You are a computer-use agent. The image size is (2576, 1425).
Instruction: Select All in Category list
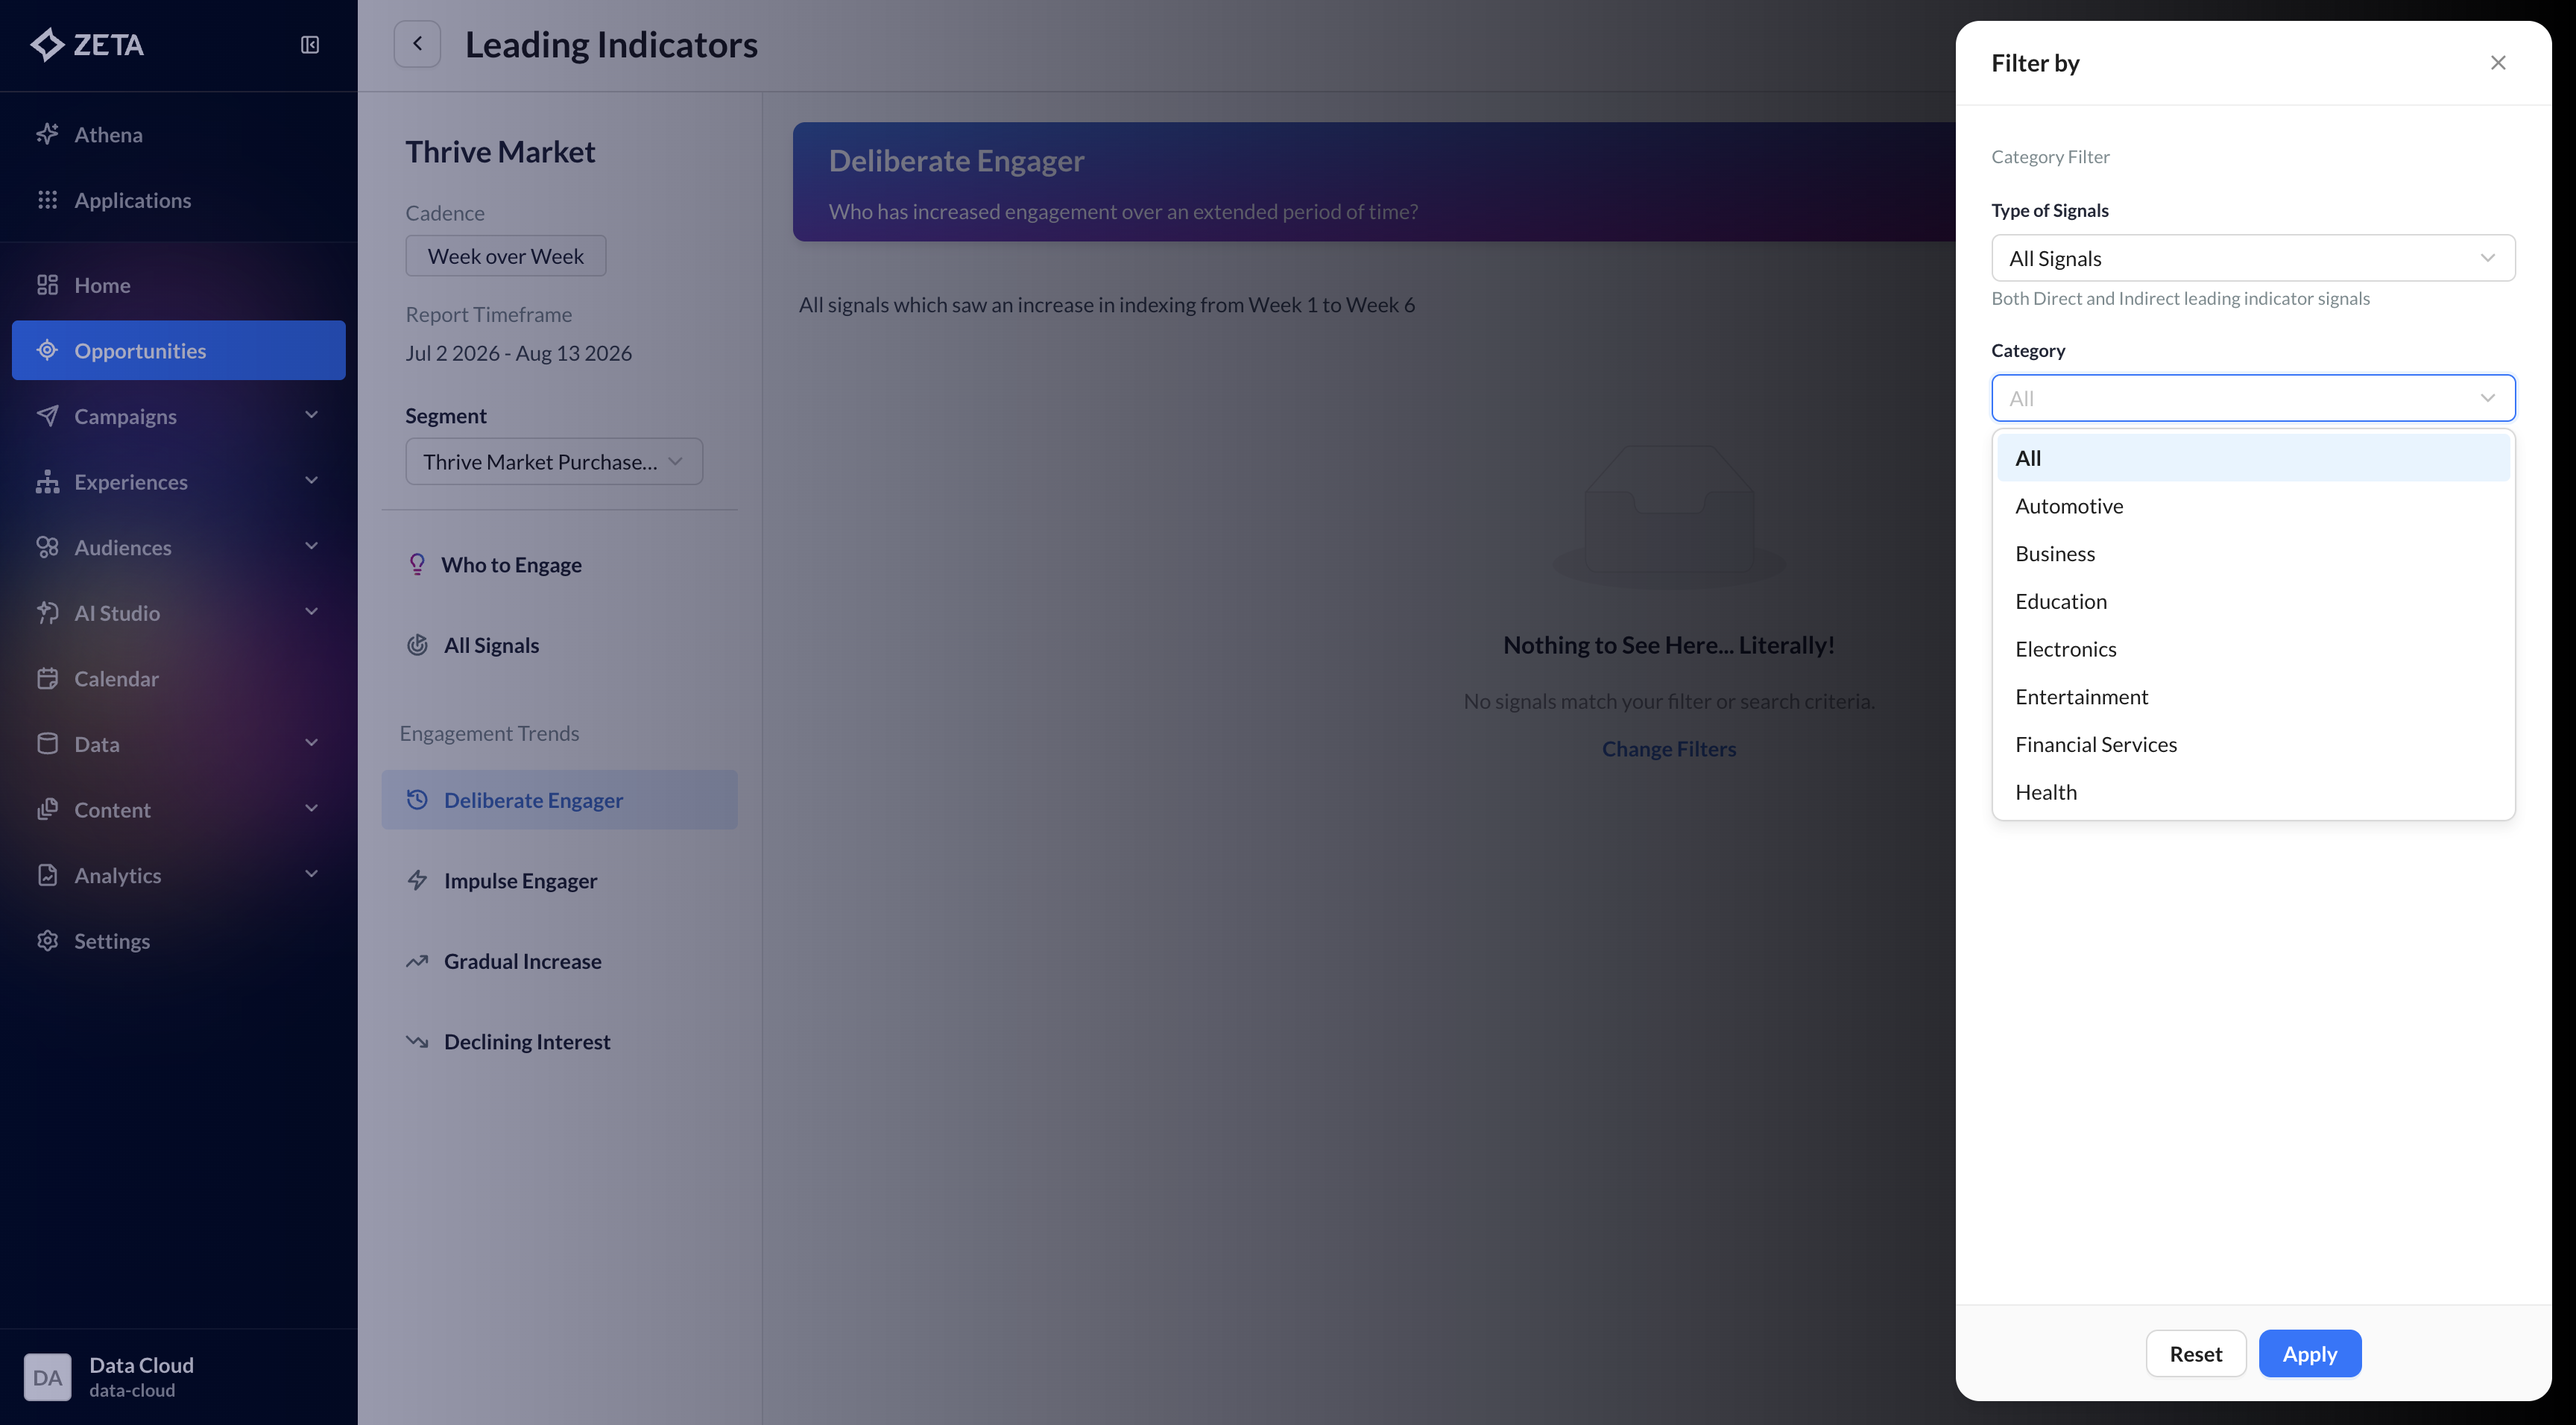pyautogui.click(x=2253, y=458)
